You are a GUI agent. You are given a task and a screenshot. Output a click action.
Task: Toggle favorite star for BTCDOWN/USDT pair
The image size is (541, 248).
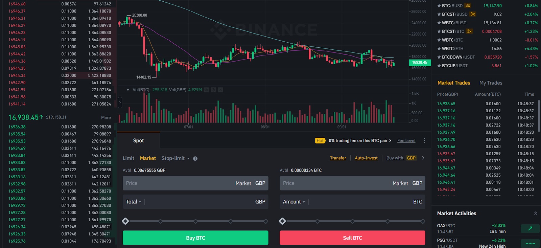tap(439, 57)
